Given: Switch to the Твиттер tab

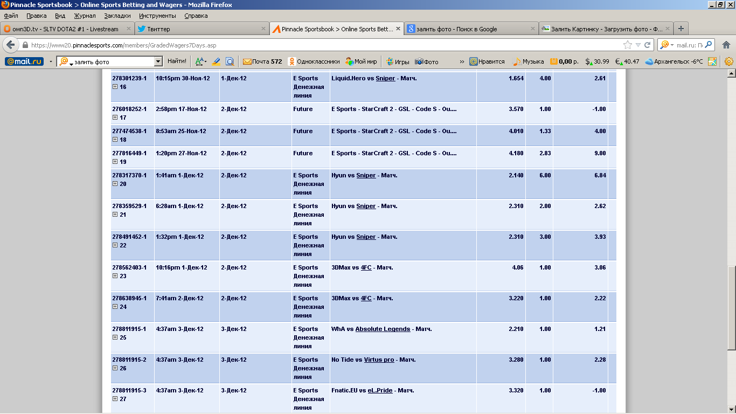Looking at the screenshot, I should tap(202, 29).
